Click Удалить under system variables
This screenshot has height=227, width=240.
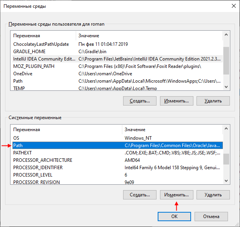pyautogui.click(x=213, y=195)
